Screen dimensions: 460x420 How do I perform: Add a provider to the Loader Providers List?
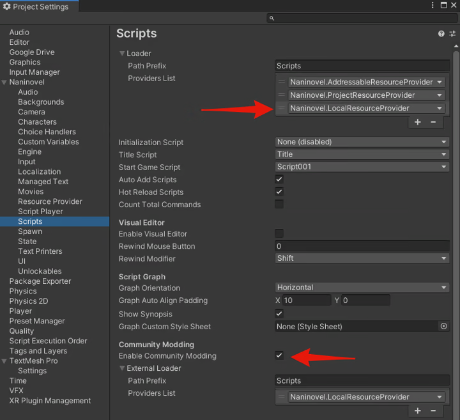point(417,122)
